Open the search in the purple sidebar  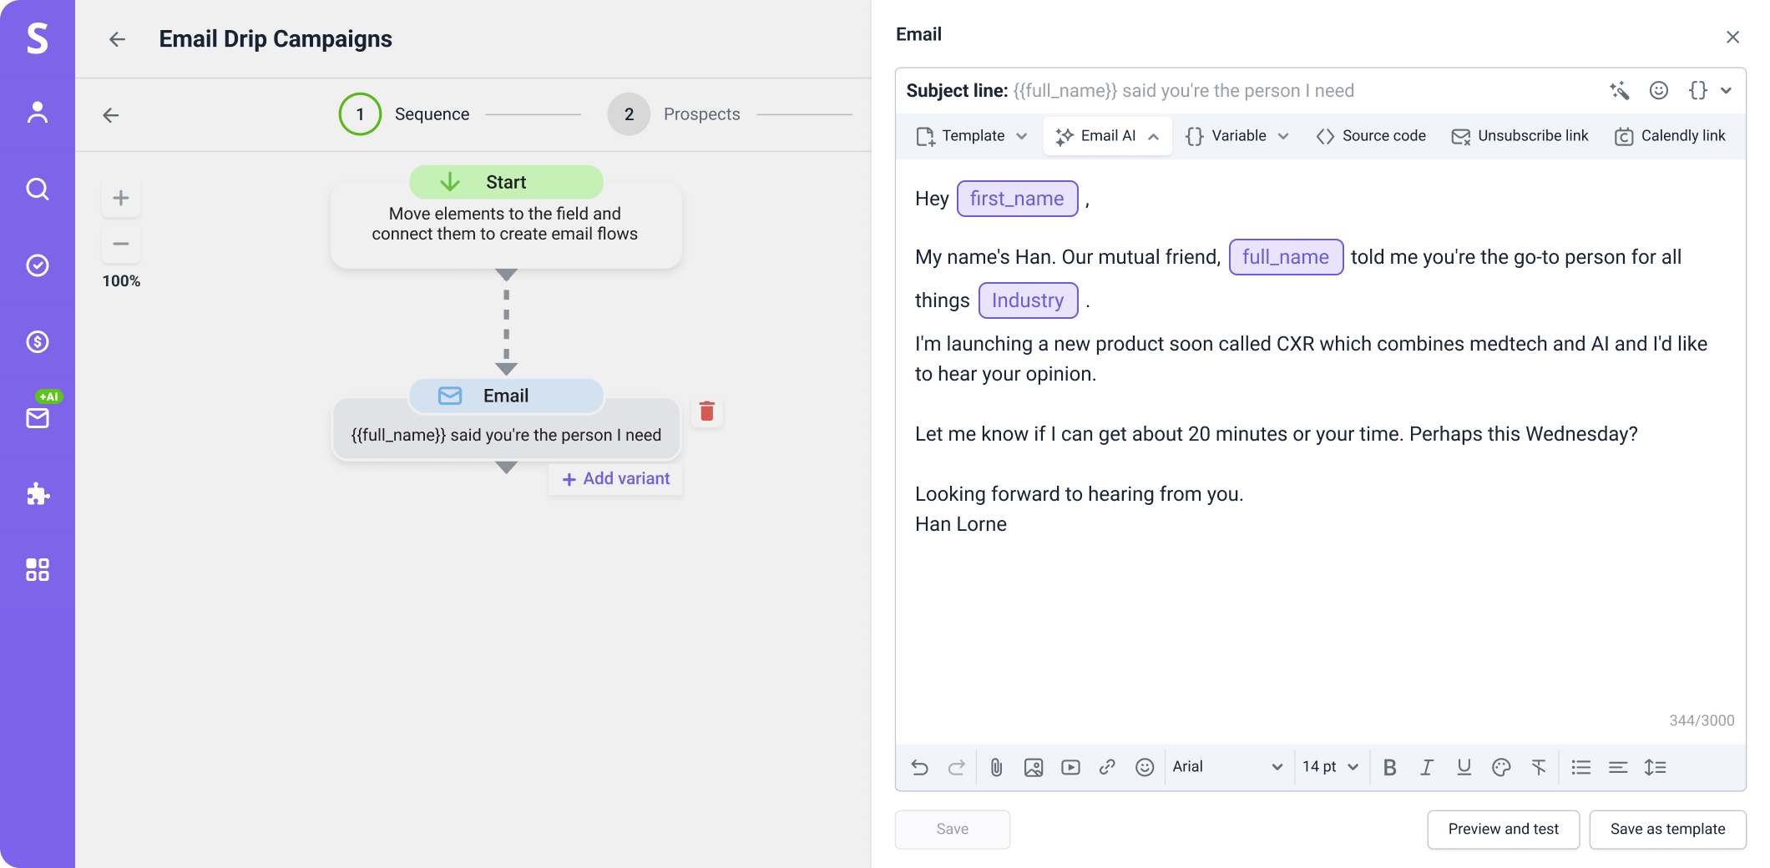pyautogui.click(x=38, y=189)
